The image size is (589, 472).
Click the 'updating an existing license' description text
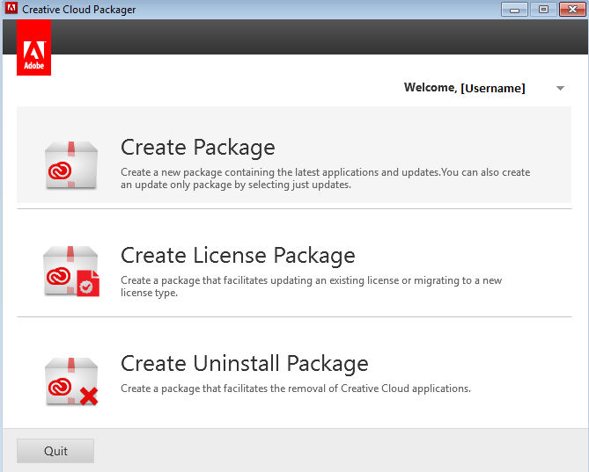tap(311, 287)
